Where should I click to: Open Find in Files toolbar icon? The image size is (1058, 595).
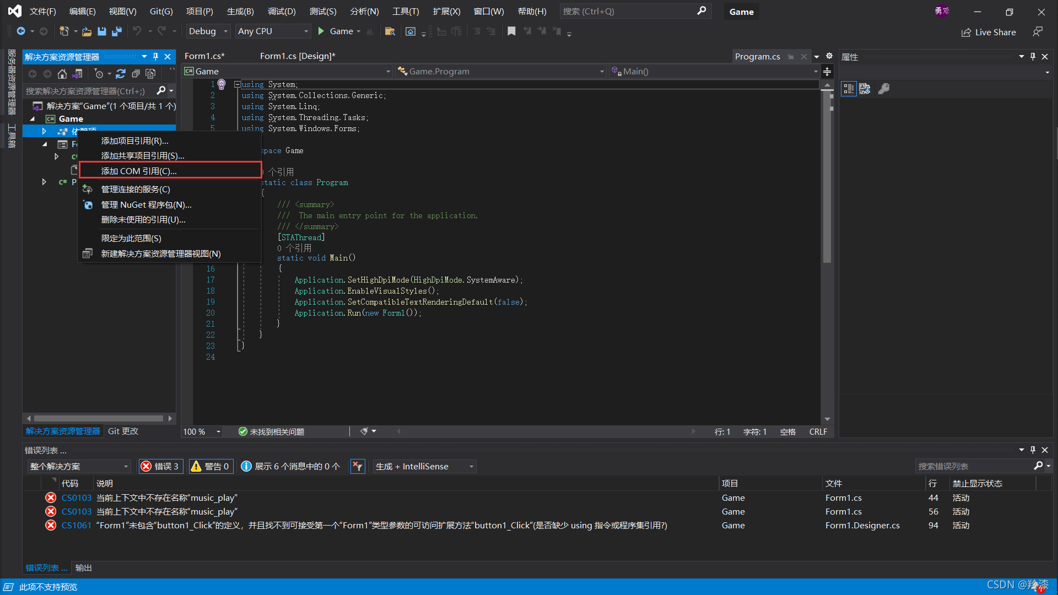pos(390,31)
